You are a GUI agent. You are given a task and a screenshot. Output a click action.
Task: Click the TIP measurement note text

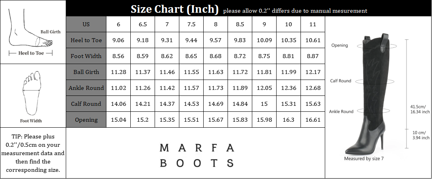point(33,153)
